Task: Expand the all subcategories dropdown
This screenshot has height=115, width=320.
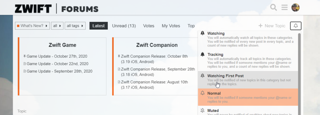Action: pyautogui.click(x=57, y=26)
